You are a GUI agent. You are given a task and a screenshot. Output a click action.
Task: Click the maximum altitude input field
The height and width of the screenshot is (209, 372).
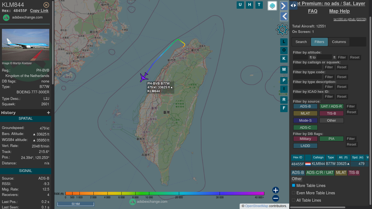pyautogui.click(x=324, y=57)
